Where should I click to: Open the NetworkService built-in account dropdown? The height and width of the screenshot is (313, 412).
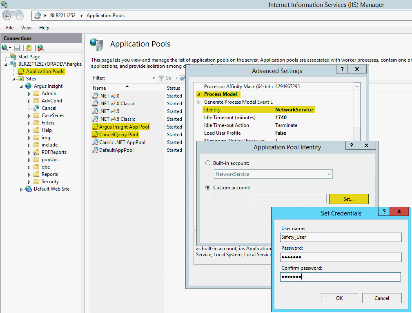[x=329, y=174]
